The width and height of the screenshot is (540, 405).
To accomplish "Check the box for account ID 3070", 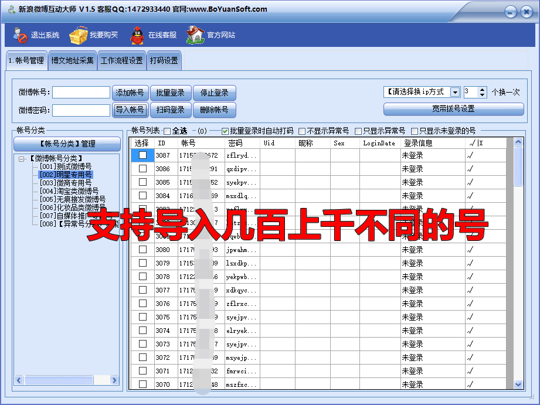I will 142,384.
